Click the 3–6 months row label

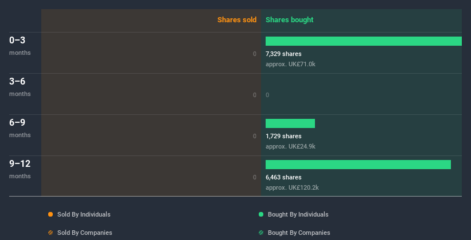coord(20,87)
